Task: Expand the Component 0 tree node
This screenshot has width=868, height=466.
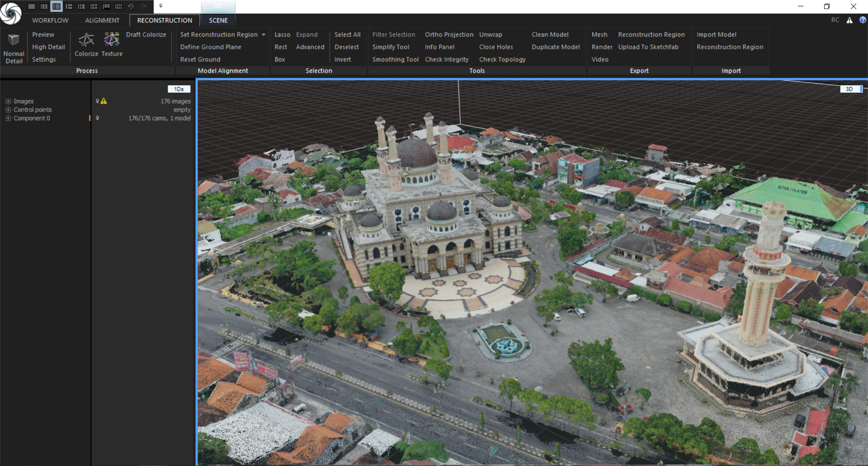Action: click(x=8, y=118)
